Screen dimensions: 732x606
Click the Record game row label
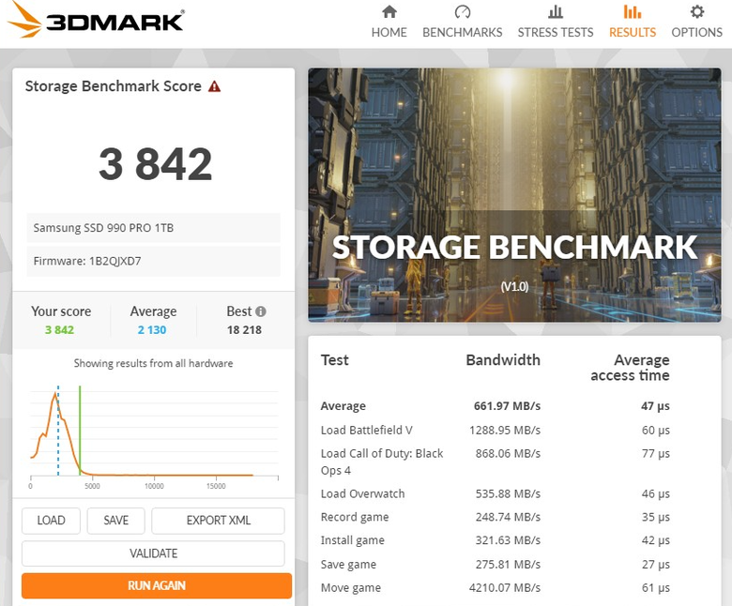tap(355, 518)
